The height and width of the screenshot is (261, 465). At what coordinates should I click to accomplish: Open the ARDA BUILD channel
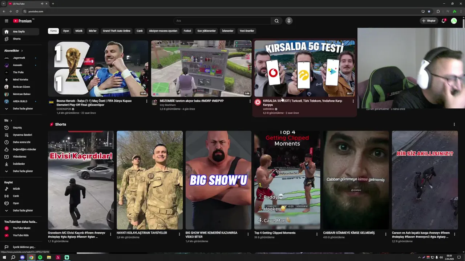coord(20,101)
